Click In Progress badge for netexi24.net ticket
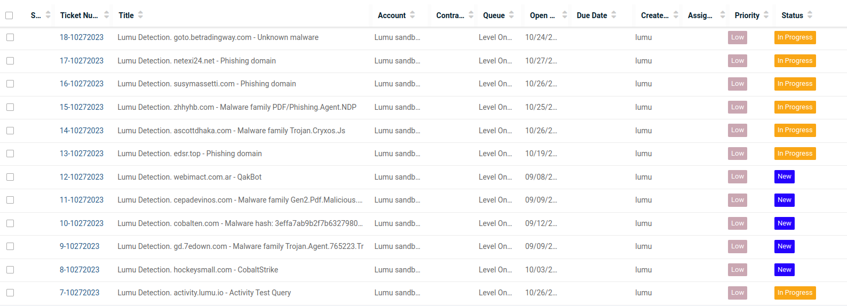The image size is (847, 306). [x=795, y=61]
